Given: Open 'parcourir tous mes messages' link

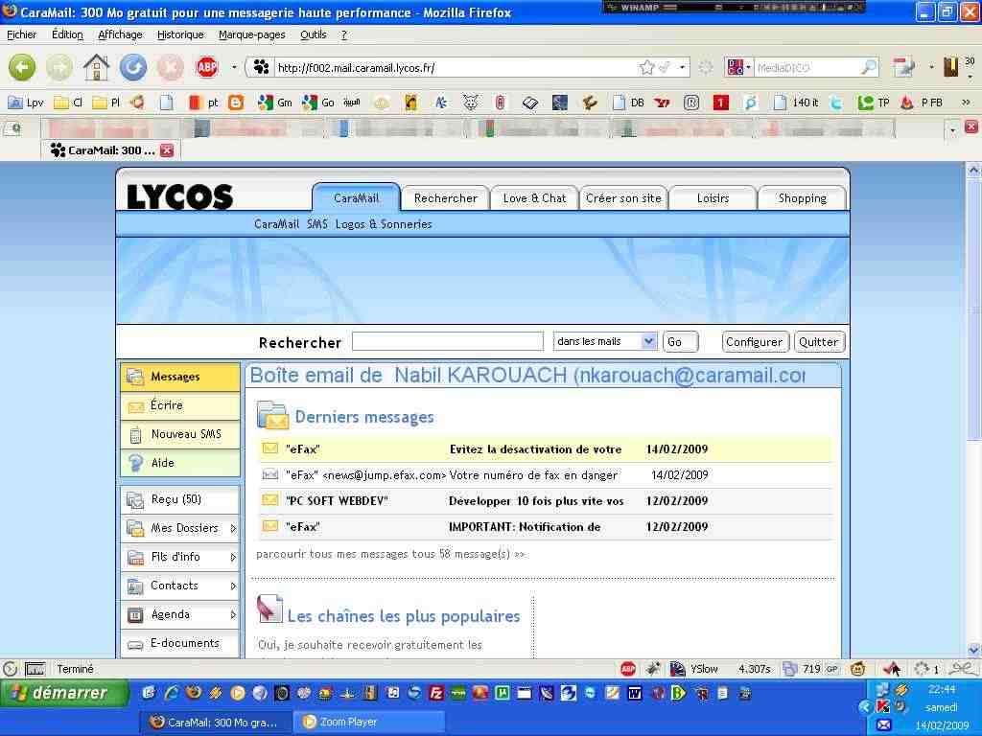Looking at the screenshot, I should [390, 554].
